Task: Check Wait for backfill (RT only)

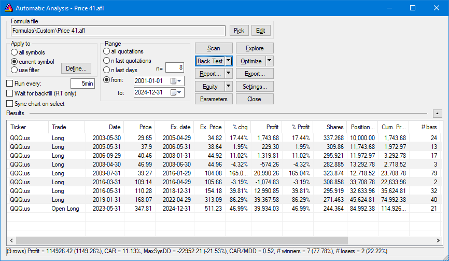Action: point(10,93)
